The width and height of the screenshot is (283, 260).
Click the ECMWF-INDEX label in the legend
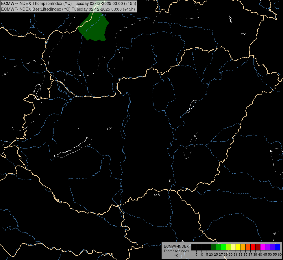click(x=176, y=246)
